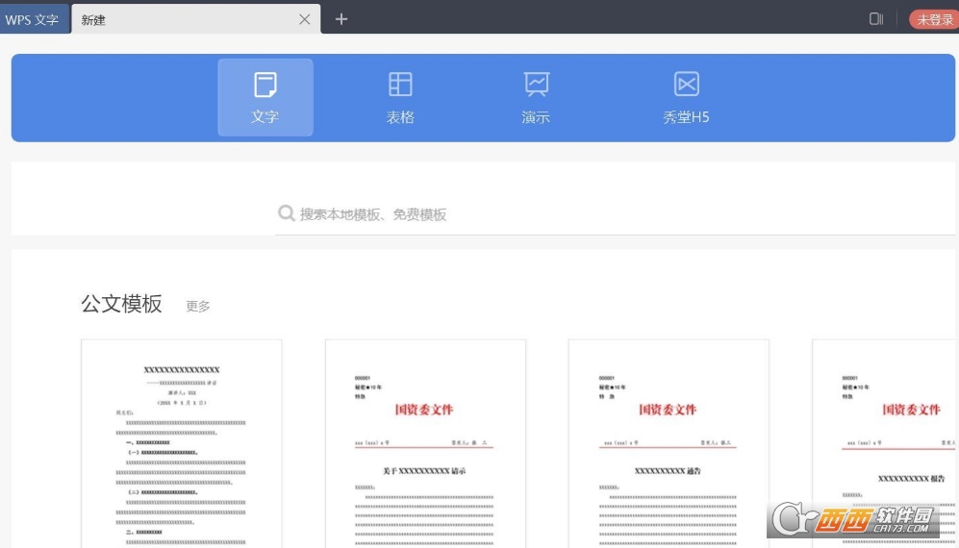Viewport: 959px width, 548px height.
Task: Choose the 表格 spreadsheet icon
Action: pyautogui.click(x=400, y=85)
